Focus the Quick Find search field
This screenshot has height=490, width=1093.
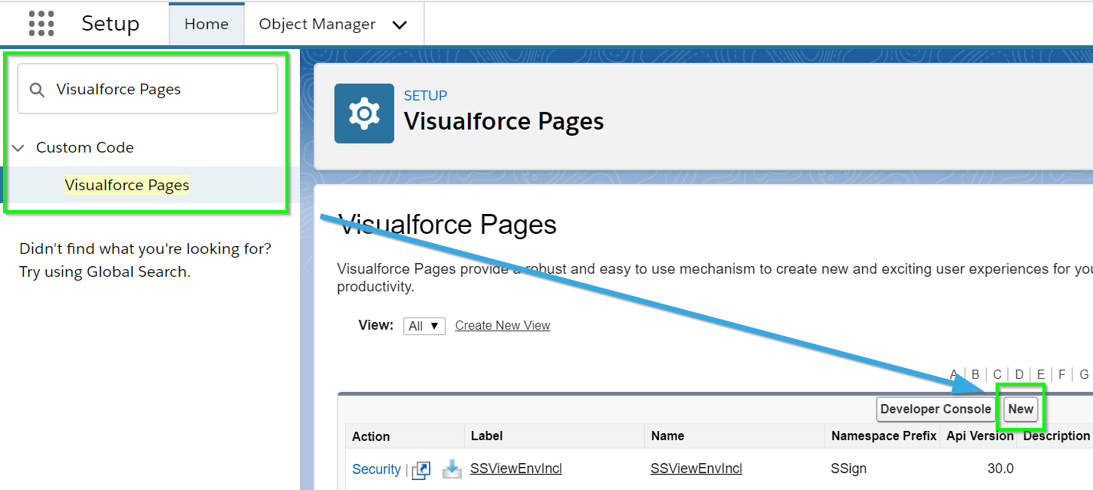pyautogui.click(x=147, y=89)
